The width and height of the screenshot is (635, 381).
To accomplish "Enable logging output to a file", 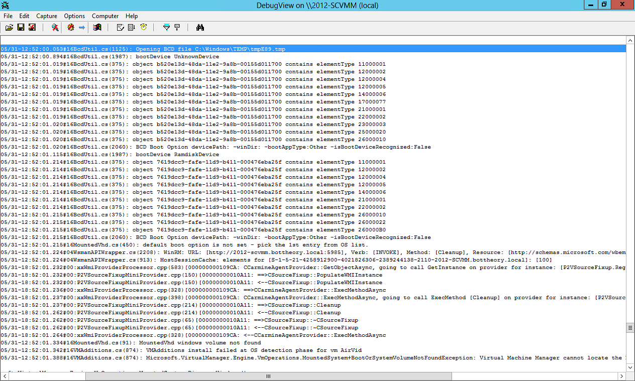I will tap(32, 27).
